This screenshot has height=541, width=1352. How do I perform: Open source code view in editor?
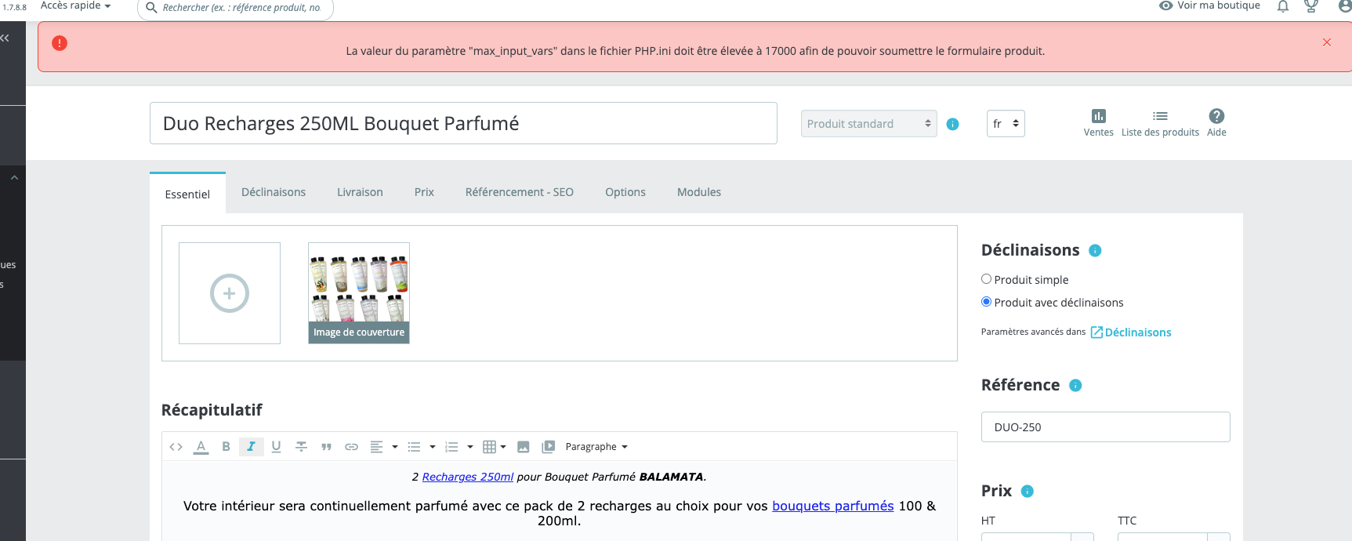(176, 447)
